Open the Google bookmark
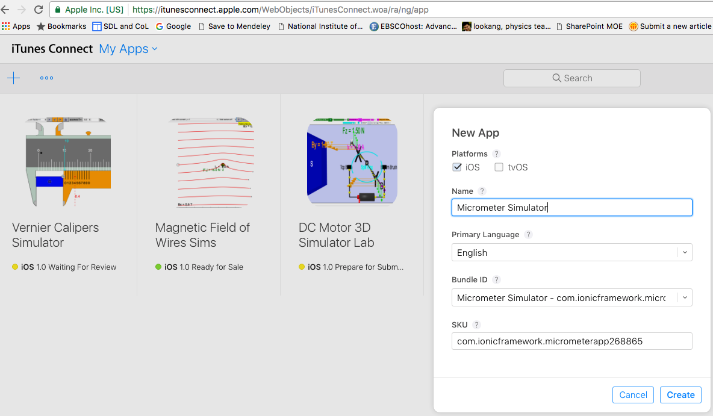This screenshot has height=416, width=713. pyautogui.click(x=173, y=26)
